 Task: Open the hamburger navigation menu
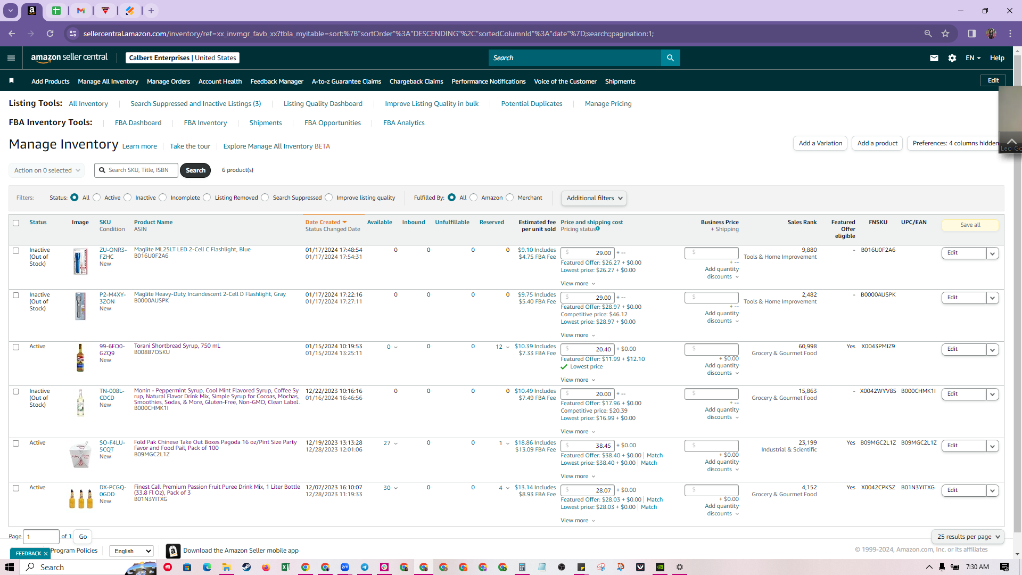point(11,58)
